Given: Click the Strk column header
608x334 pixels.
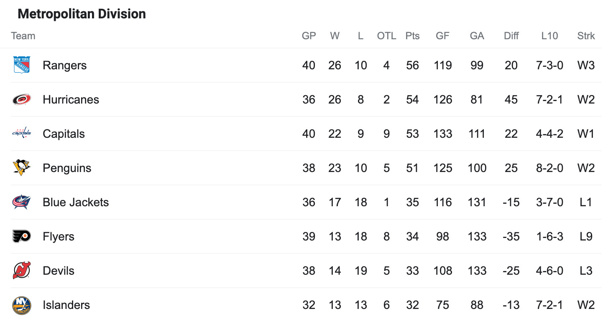Looking at the screenshot, I should [586, 36].
